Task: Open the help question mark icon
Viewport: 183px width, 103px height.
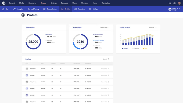Action: [174, 3]
